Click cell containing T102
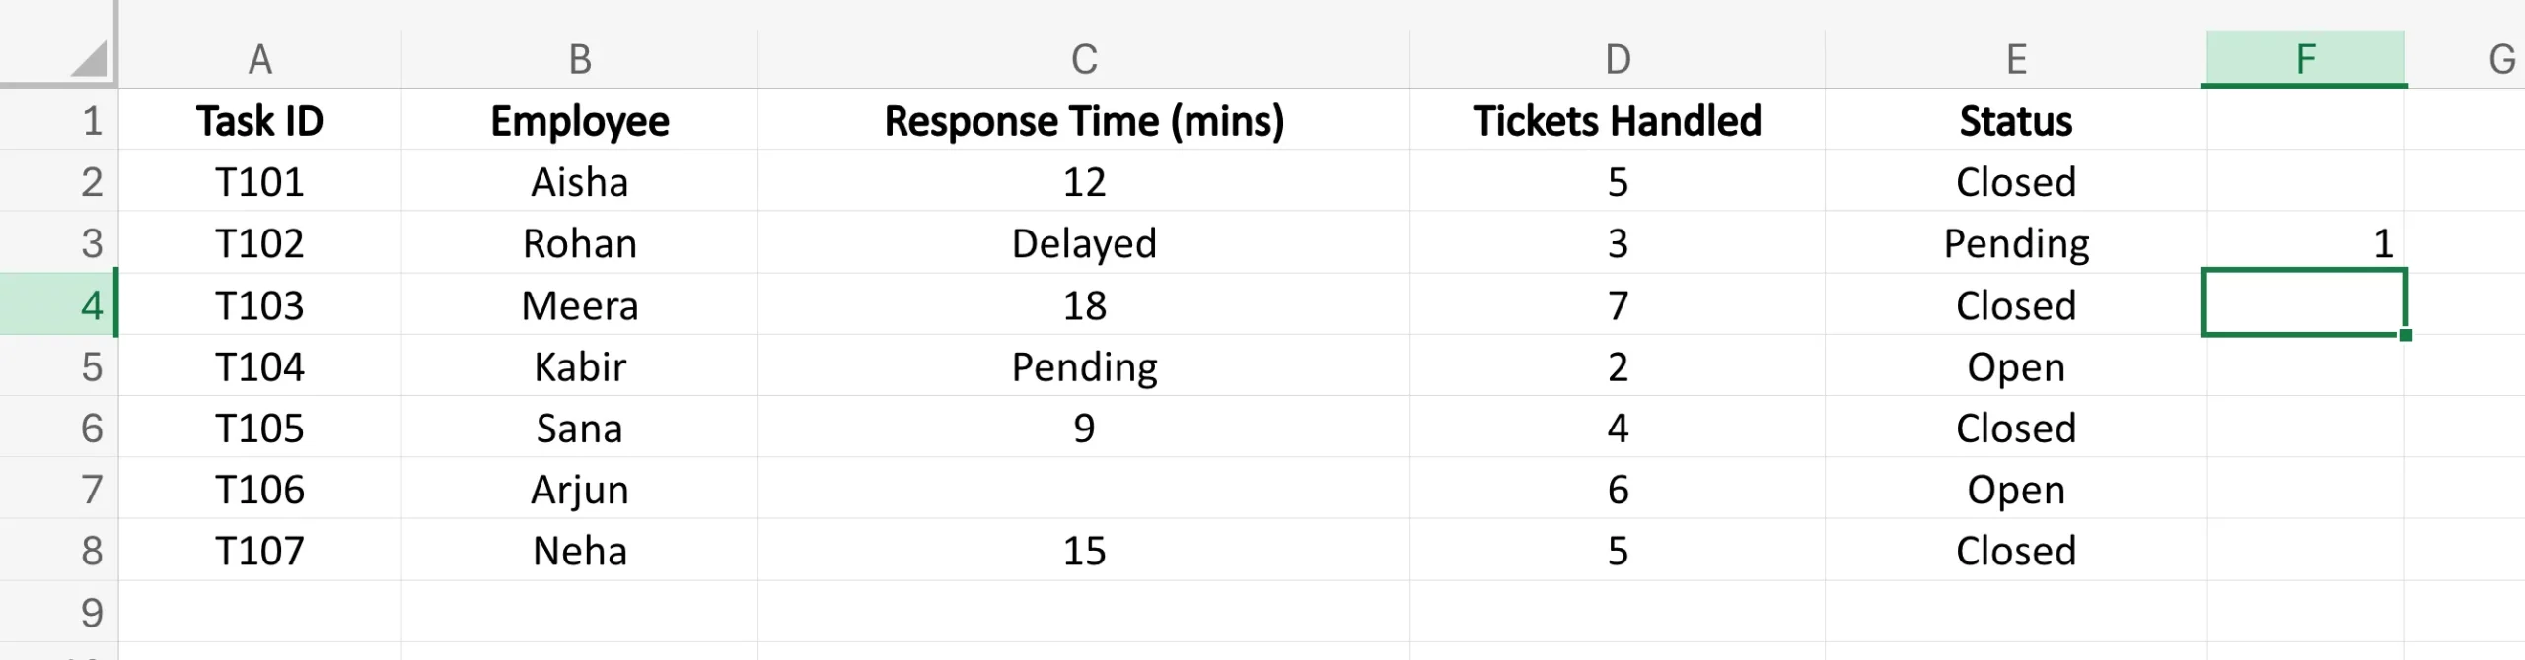The height and width of the screenshot is (660, 2525). click(x=259, y=243)
